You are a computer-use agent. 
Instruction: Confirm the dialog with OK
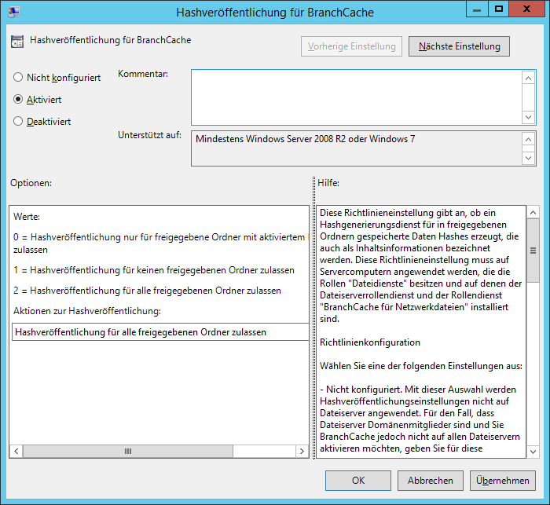point(358,481)
